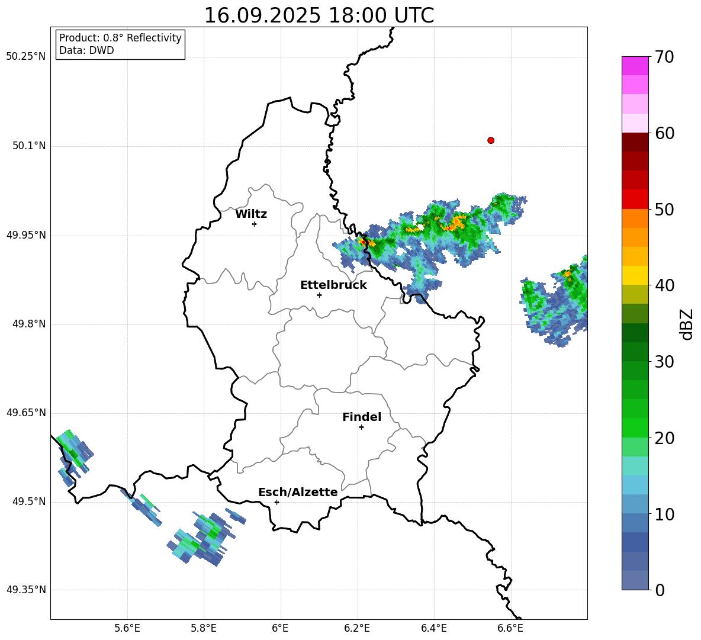701x640 pixels.
Task: Click the 49.95°N latitude label
Action: [26, 235]
